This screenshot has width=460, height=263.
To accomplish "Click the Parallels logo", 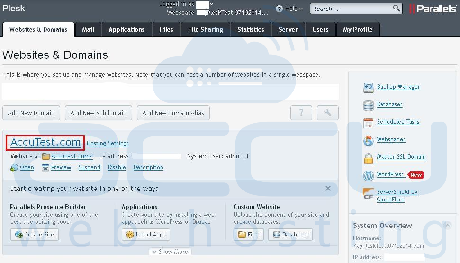I will point(433,9).
